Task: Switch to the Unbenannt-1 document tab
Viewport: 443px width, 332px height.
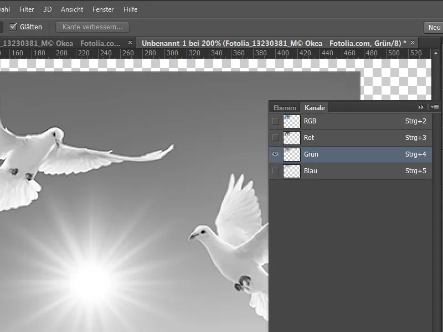Action: 274,43
